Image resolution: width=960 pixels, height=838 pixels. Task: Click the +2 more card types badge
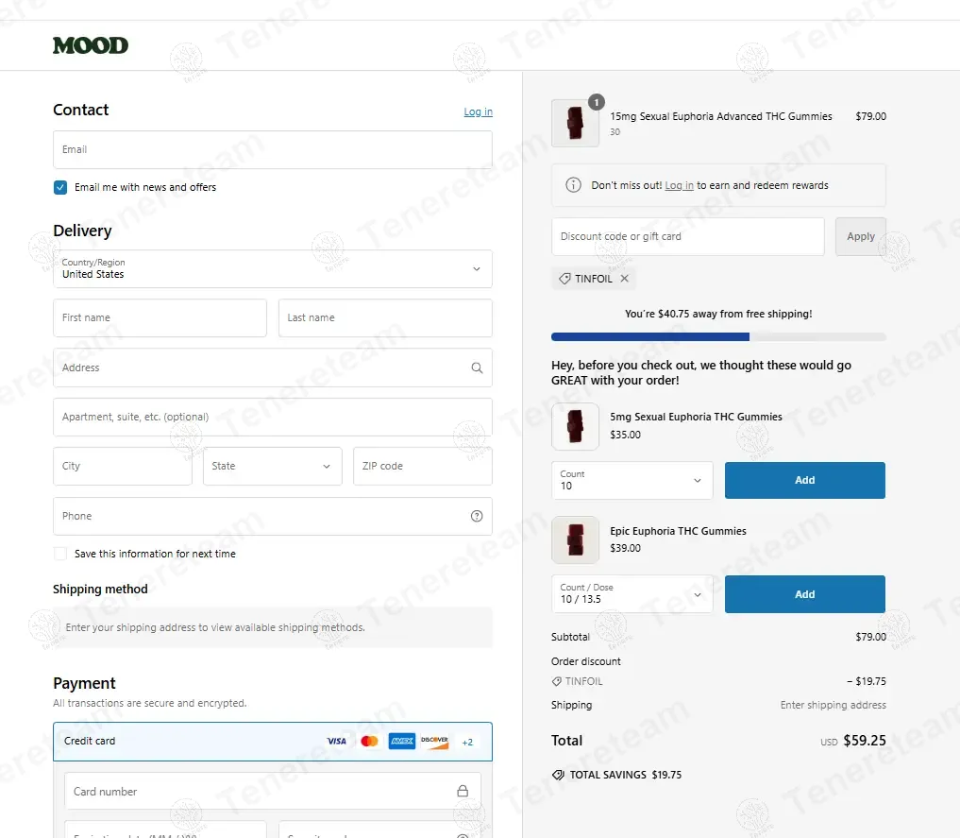click(x=467, y=742)
